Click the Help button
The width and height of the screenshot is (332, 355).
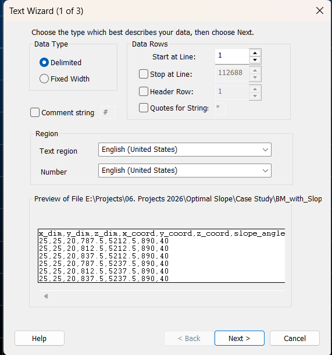(x=40, y=338)
